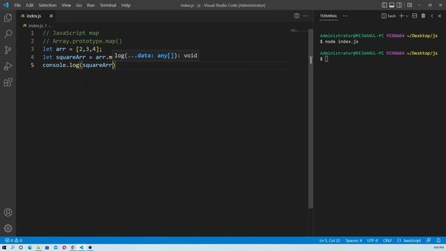
Task: Close the index.js tab
Action: click(51, 16)
